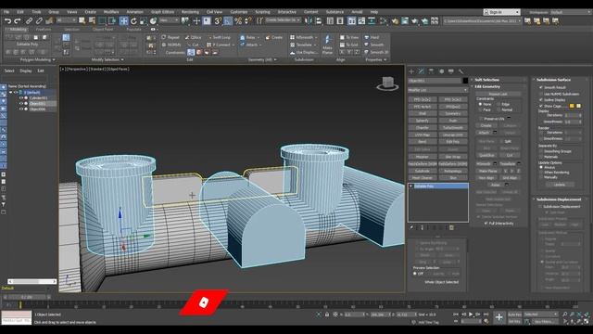Click the Play Animation button
593x334 pixels.
pyautogui.click(x=471, y=315)
